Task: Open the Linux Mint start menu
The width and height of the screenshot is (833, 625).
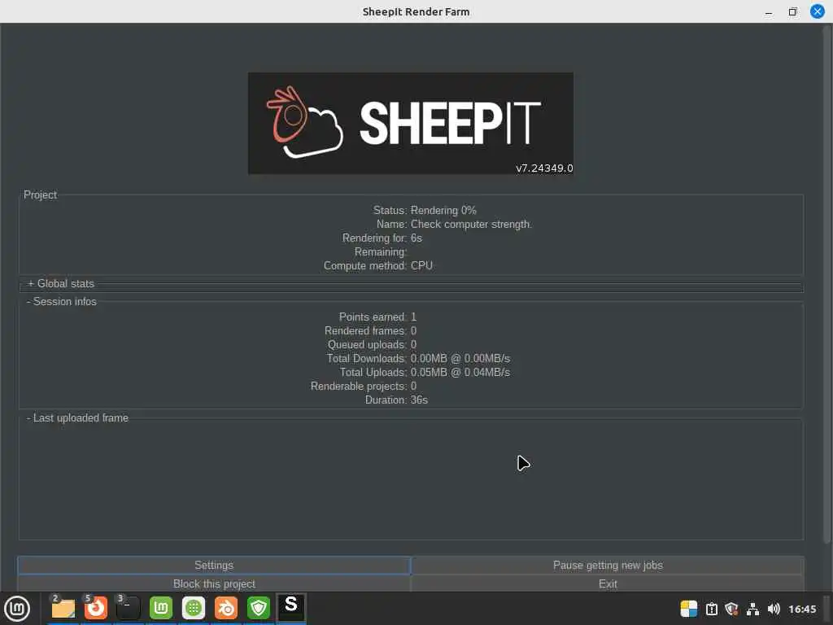Action: pyautogui.click(x=17, y=608)
